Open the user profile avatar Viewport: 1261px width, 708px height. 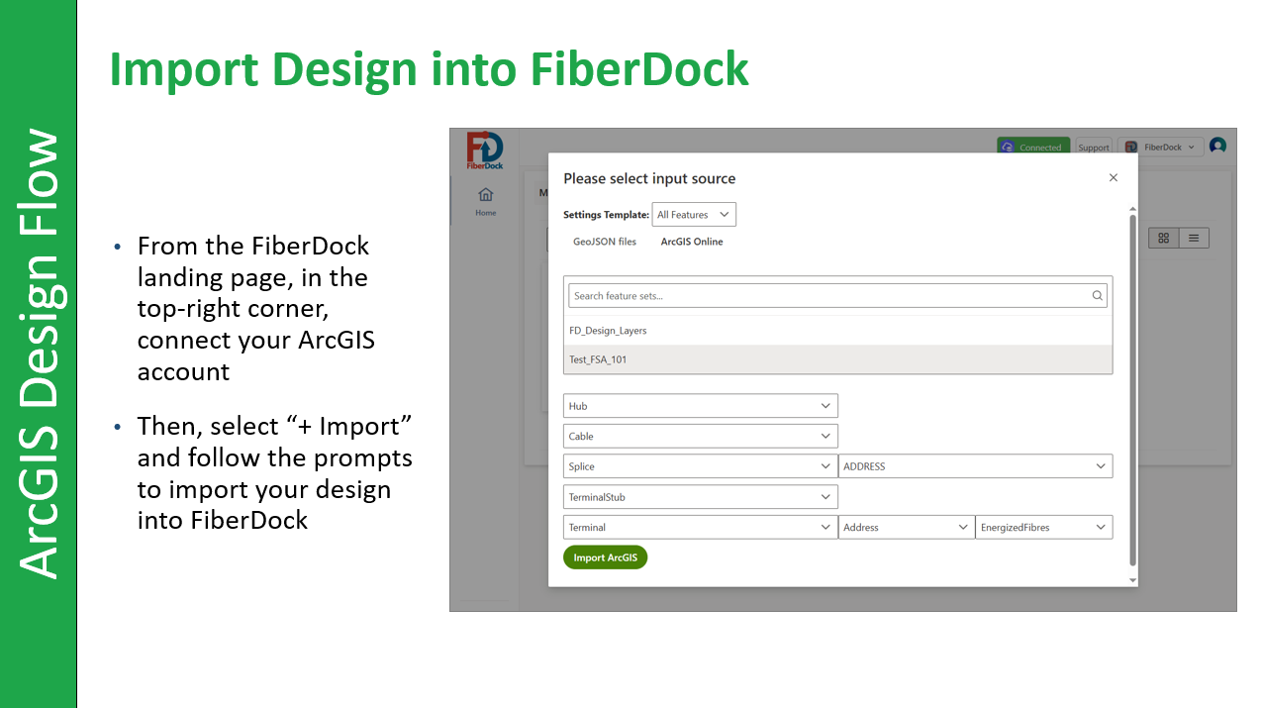(x=1217, y=146)
